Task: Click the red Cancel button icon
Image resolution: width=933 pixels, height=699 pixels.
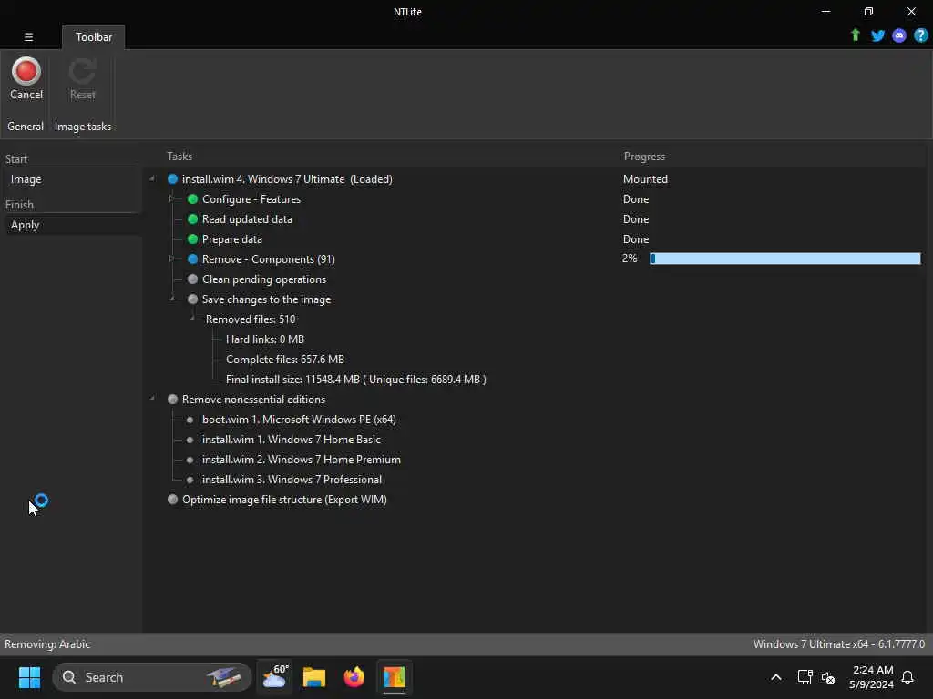Action: pyautogui.click(x=26, y=71)
